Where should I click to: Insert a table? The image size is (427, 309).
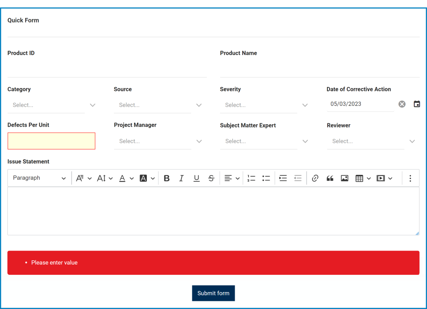[360, 178]
